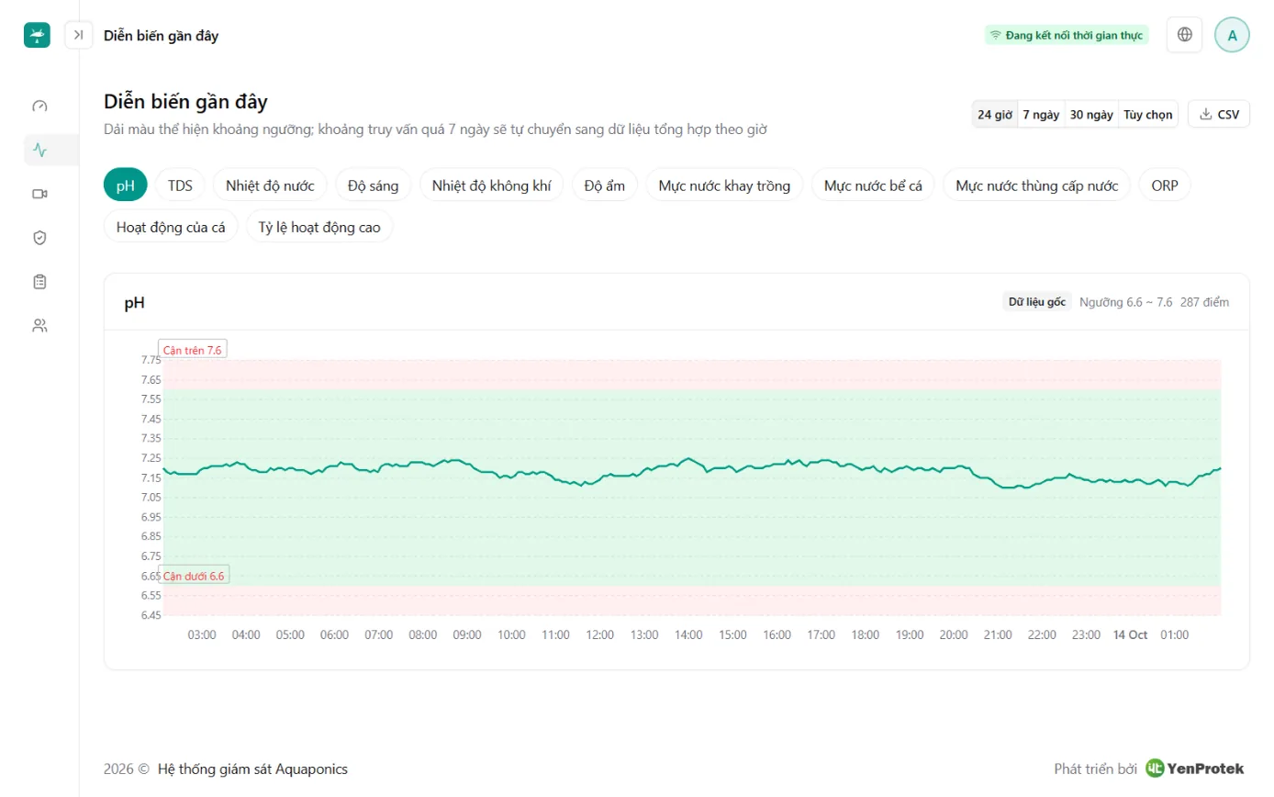Image resolution: width=1274 pixels, height=797 pixels.
Task: Show Mực nước bể cá chart
Action: (x=873, y=185)
